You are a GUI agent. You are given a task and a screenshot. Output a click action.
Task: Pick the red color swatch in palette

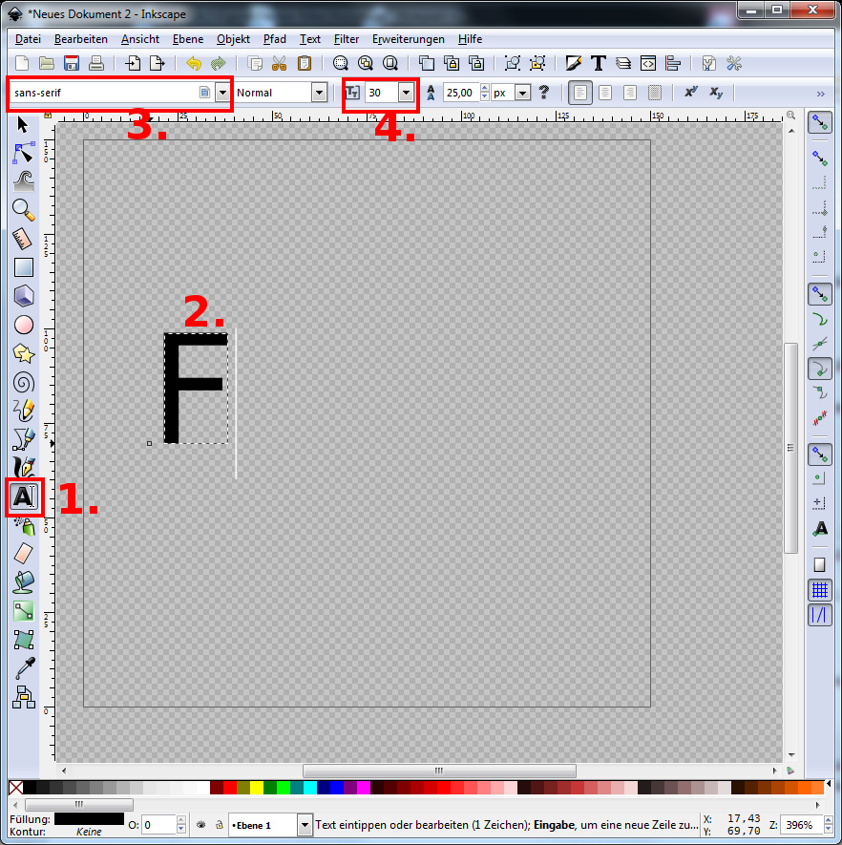click(230, 788)
